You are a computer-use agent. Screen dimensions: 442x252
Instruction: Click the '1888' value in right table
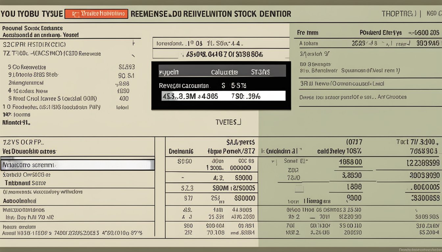(x=355, y=187)
